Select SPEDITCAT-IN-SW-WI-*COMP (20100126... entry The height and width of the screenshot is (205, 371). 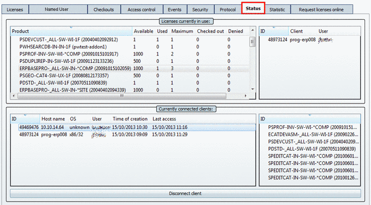coord(313,178)
